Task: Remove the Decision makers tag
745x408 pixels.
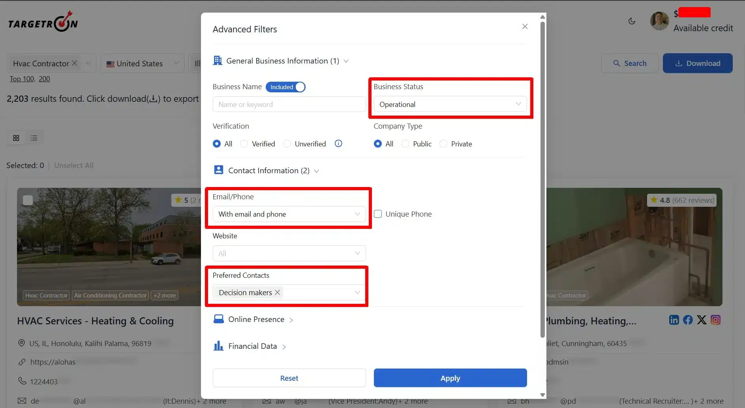Action: point(278,292)
